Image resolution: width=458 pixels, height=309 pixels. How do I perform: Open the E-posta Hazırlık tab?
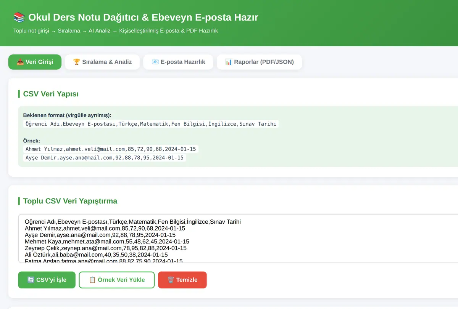pos(178,62)
